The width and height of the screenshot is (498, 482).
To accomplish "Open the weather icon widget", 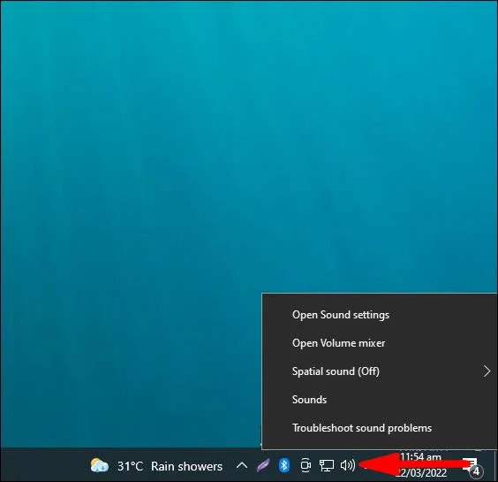I will [100, 465].
